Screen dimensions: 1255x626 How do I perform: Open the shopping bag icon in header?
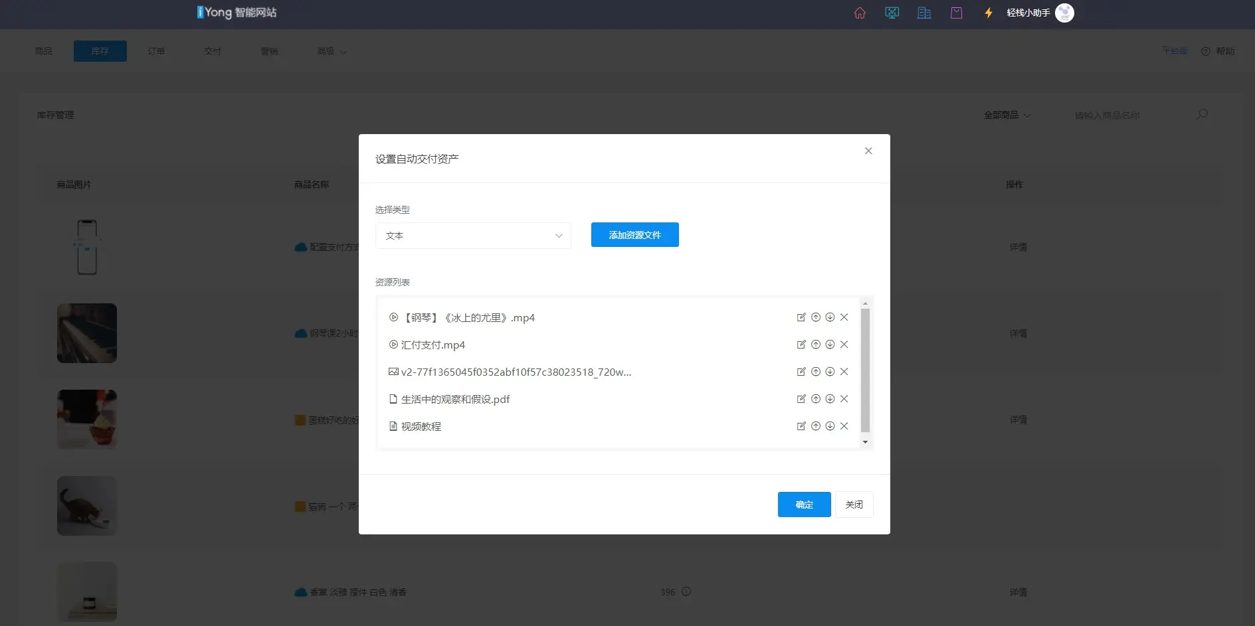[x=956, y=13]
